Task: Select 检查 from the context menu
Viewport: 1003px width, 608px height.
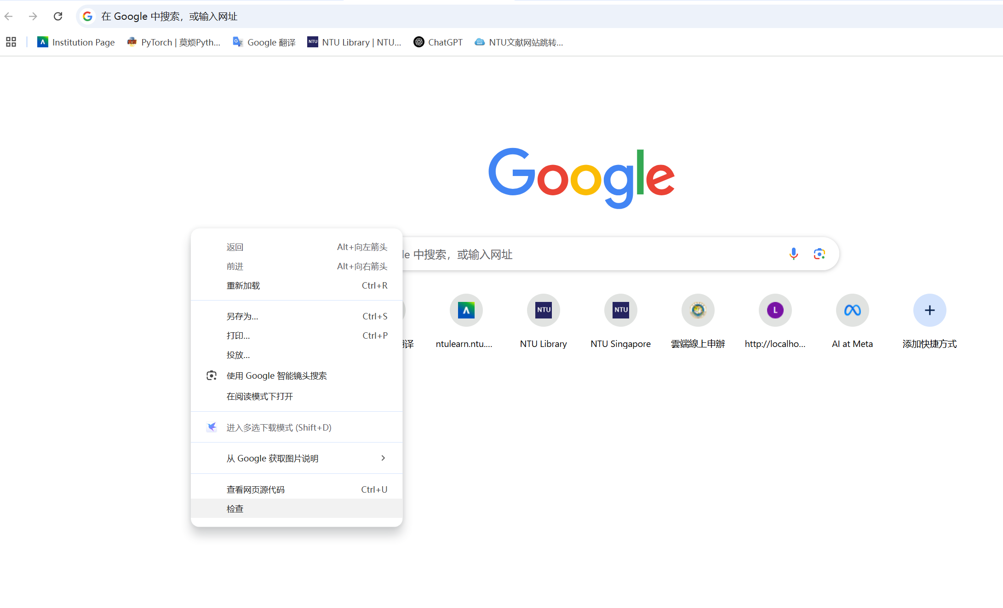Action: [235, 509]
